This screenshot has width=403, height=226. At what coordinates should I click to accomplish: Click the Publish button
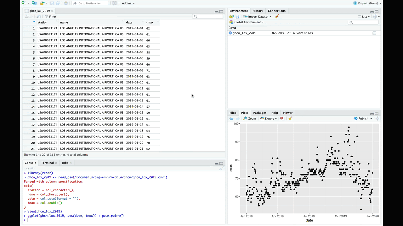(361, 119)
